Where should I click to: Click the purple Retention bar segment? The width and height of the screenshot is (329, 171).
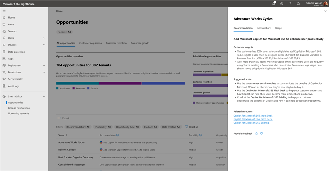point(120,83)
